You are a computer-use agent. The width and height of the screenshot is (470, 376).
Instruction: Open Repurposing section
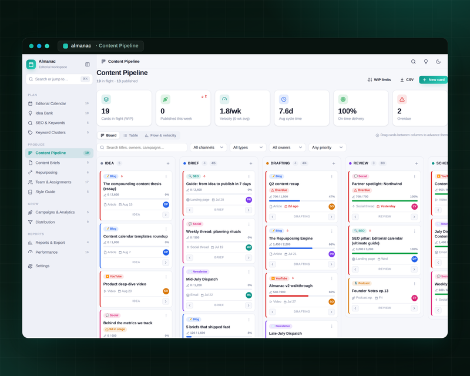(59, 172)
